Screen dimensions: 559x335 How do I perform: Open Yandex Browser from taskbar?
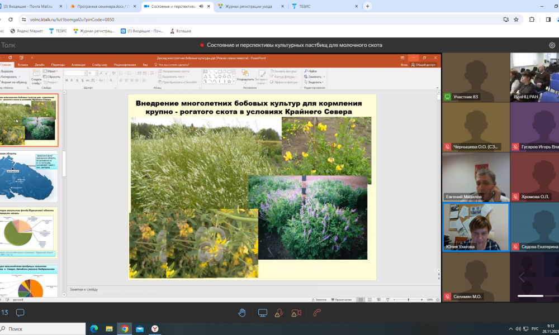pos(155,329)
